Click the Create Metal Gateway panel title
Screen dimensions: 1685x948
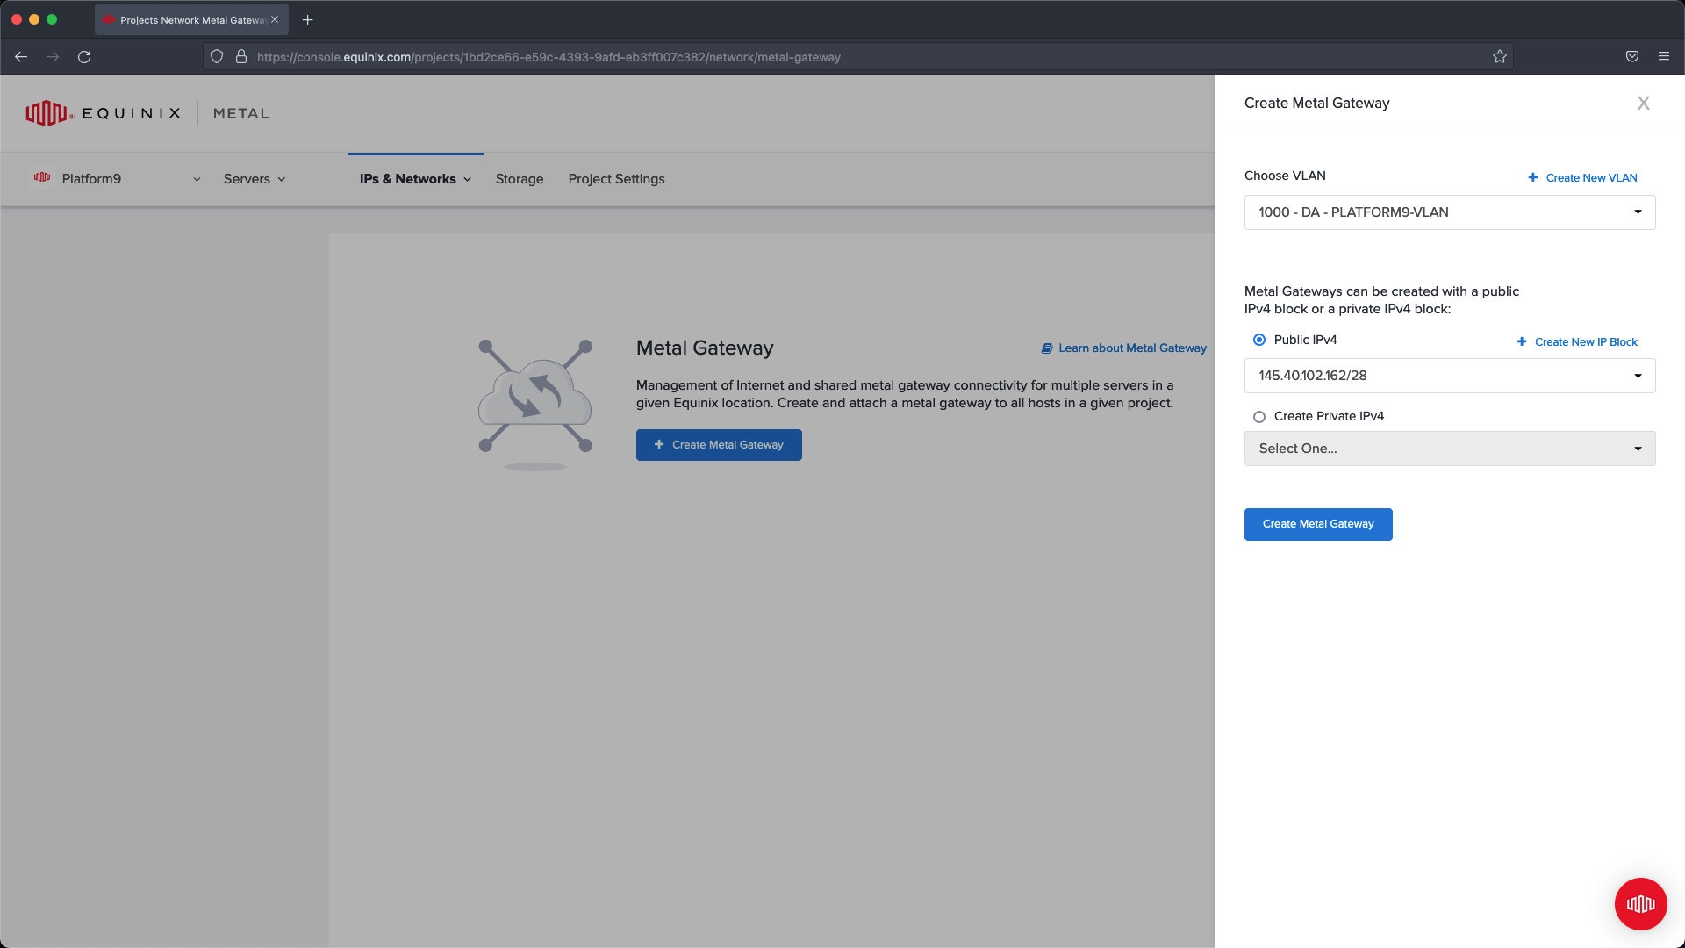[x=1316, y=104]
